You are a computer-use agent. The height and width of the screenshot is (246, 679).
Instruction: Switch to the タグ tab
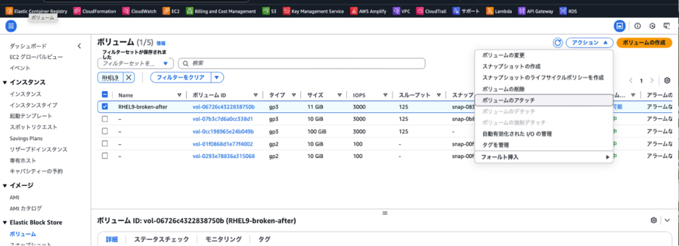[264, 239]
